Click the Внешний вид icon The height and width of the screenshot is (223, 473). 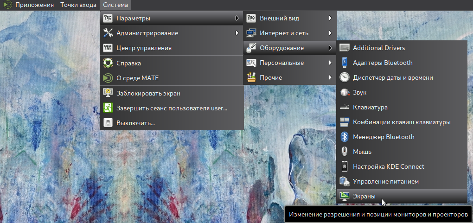pos(251,19)
